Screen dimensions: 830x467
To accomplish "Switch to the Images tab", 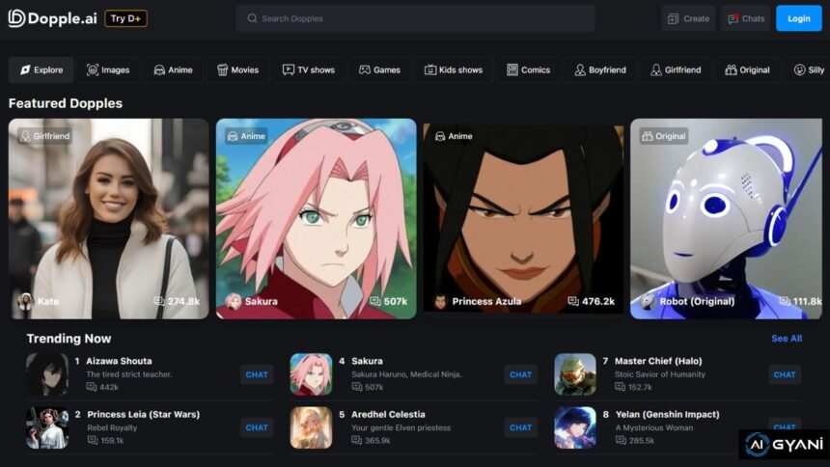I will tap(108, 69).
